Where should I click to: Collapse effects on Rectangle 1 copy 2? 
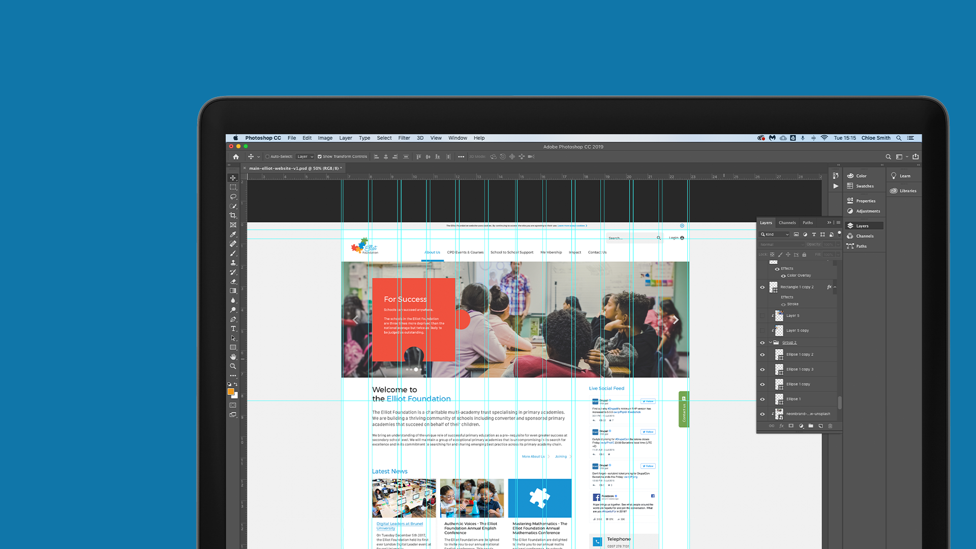836,287
